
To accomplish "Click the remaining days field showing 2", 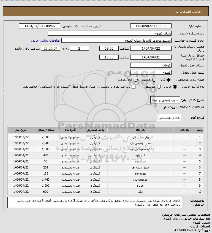I will point(79,49).
